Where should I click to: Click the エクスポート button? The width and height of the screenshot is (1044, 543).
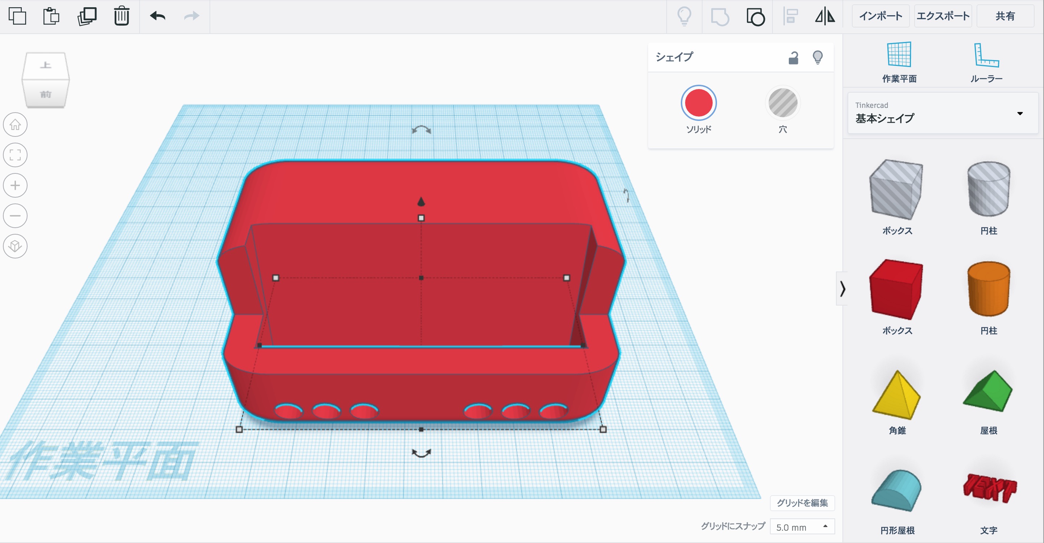pyautogui.click(x=942, y=16)
